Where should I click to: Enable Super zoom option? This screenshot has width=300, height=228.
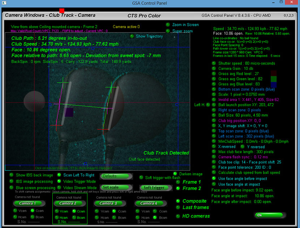tap(168, 31)
